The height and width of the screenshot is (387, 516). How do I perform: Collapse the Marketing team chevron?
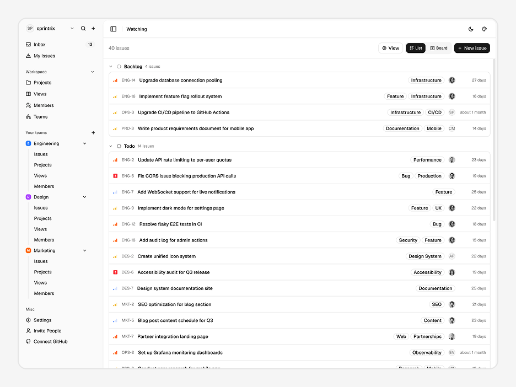[x=84, y=250]
